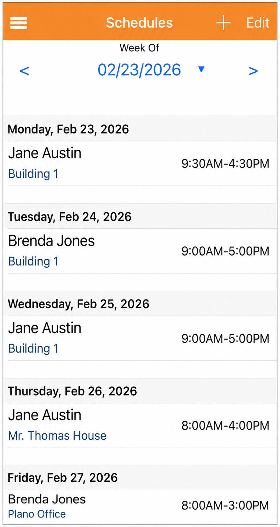Open Plano Office location link

(37, 514)
